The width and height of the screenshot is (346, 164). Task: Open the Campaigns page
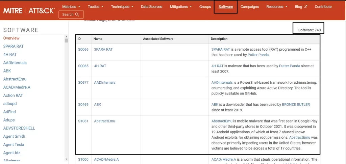click(x=250, y=7)
